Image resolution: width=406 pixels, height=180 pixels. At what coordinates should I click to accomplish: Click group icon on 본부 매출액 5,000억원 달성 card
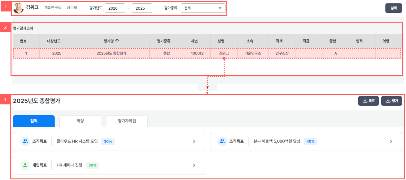point(222,141)
